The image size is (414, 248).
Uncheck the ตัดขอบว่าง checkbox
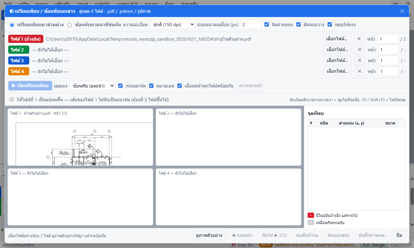tap(299, 25)
